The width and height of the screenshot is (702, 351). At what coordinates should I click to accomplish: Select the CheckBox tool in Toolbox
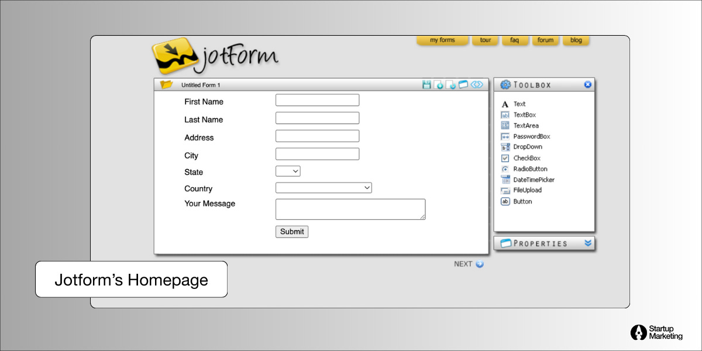[x=521, y=158]
